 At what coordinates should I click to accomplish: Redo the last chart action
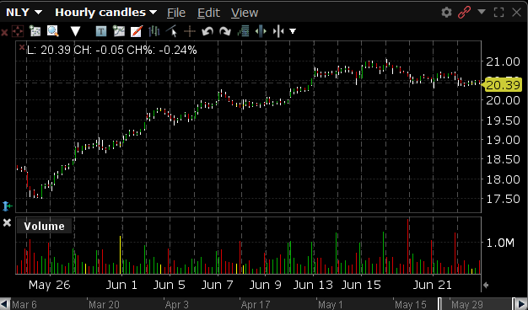click(225, 32)
